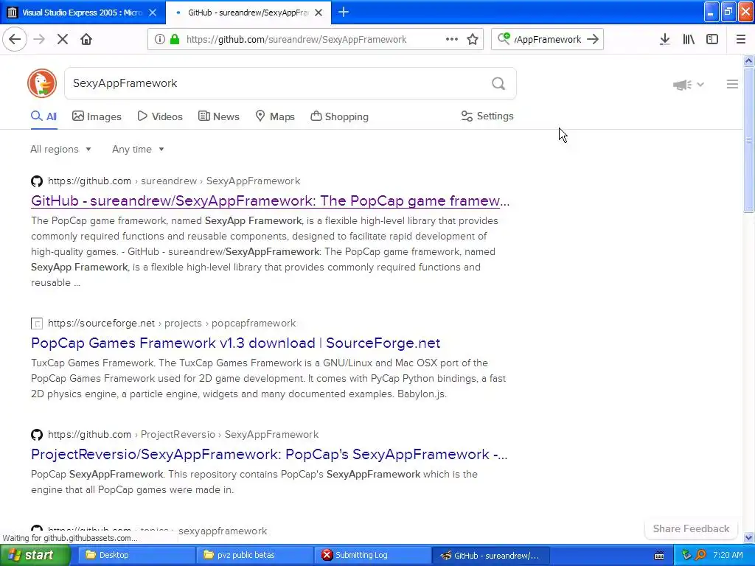Click the vertical scrollbar thumb
Viewport: 755px width, 566px height.
pyautogui.click(x=748, y=139)
